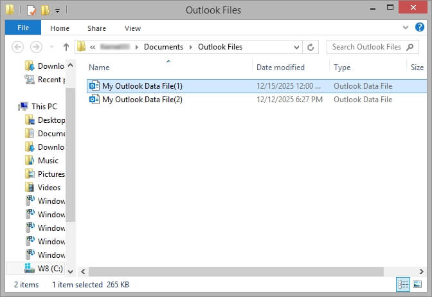Open the address bar history dropdown
Viewport: 432px width, 297px height.
point(296,47)
